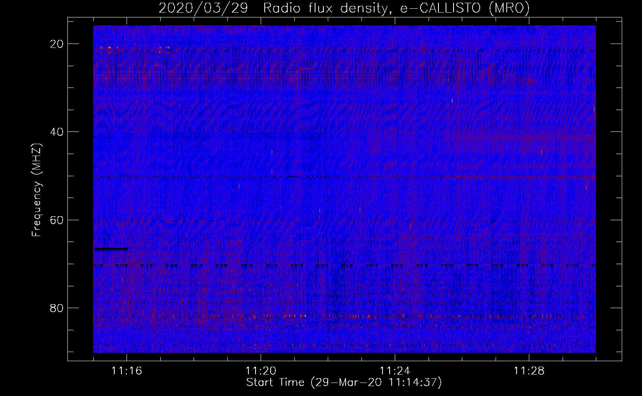Click the 'Start Time (29-Mar-20 11:14:37)' label
Screen dimensions: 642x396
(x=344, y=383)
